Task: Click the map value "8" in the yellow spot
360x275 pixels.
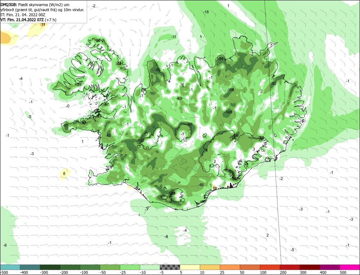Action: click(x=64, y=173)
